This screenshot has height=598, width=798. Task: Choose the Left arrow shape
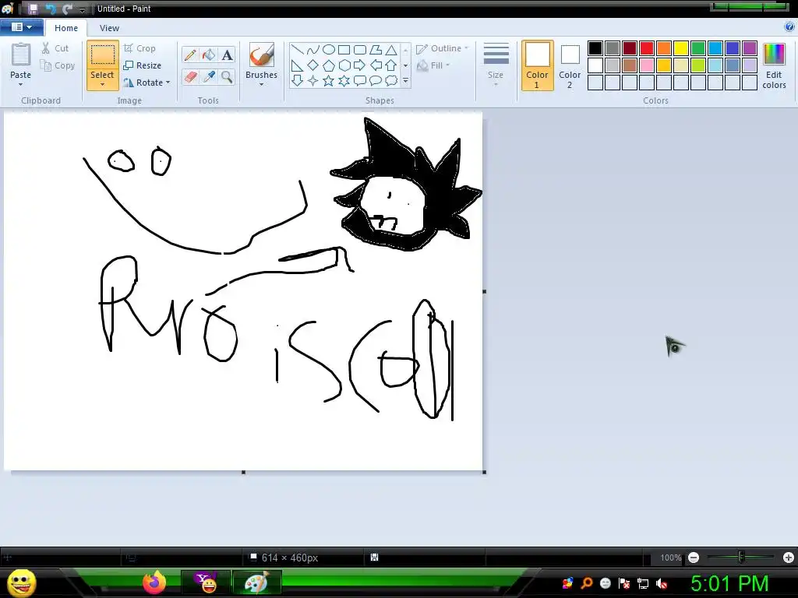376,65
